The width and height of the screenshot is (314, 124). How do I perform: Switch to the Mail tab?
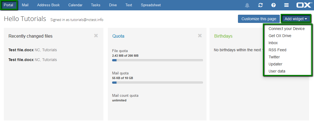[25, 5]
